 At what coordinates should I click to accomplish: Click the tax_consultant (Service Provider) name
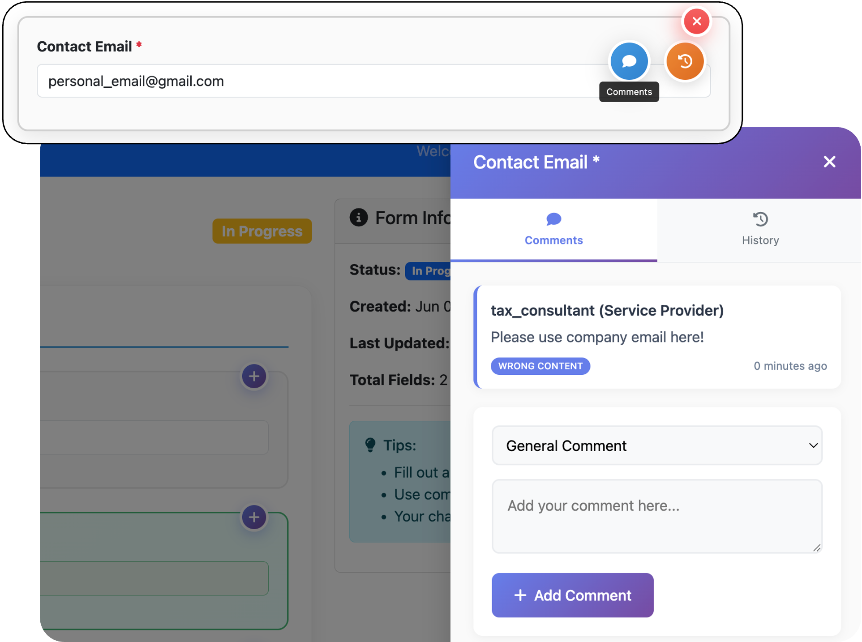[x=607, y=310]
